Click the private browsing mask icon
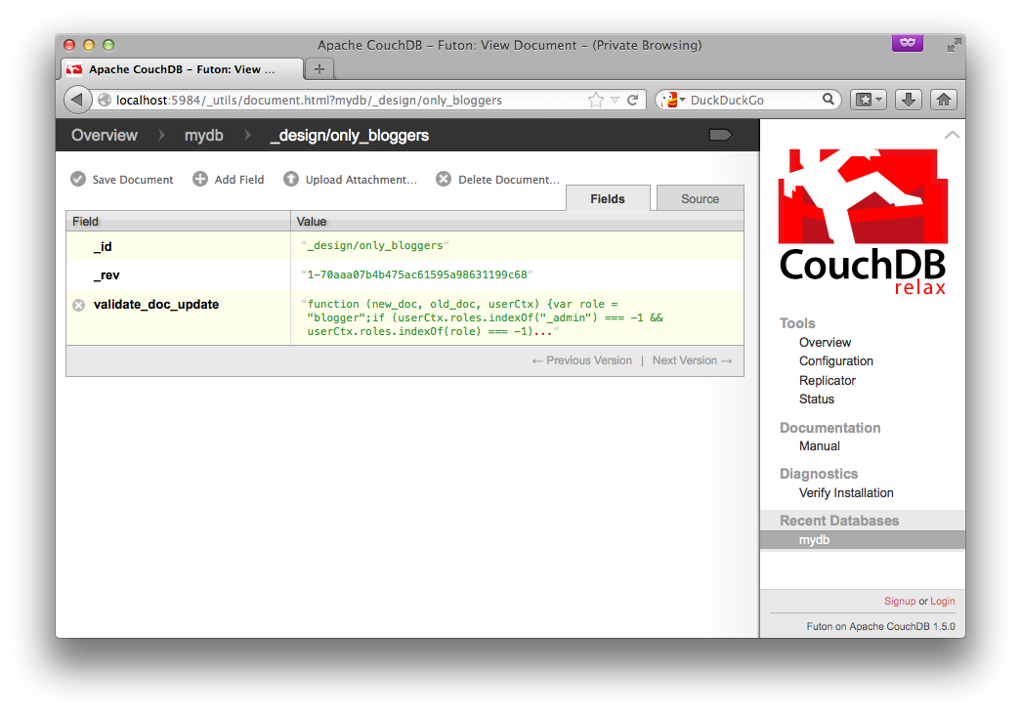Image resolution: width=1021 pixels, height=715 pixels. pyautogui.click(x=907, y=43)
